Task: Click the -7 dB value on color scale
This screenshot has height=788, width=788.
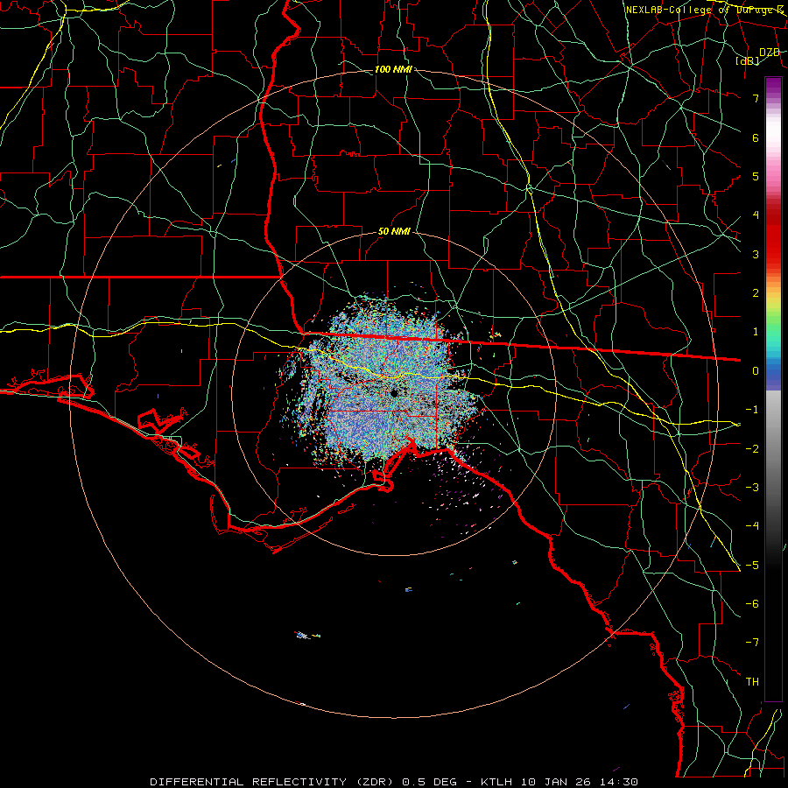Action: (752, 643)
